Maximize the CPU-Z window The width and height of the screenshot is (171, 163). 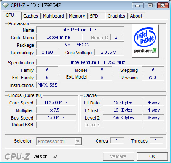pyautogui.click(x=150, y=5)
